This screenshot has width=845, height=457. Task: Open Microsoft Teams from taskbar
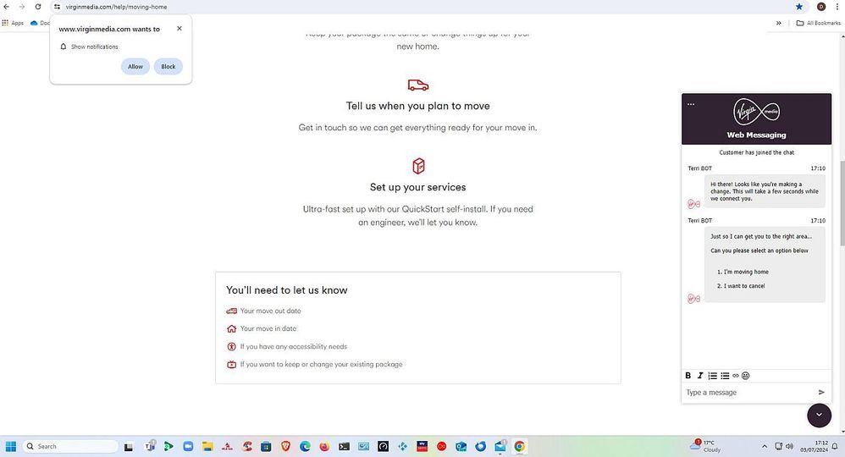pyautogui.click(x=150, y=446)
